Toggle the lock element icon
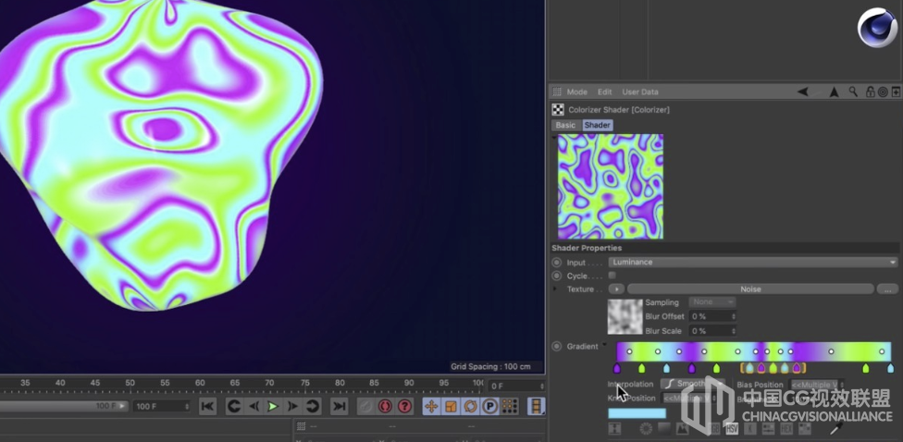 [871, 92]
